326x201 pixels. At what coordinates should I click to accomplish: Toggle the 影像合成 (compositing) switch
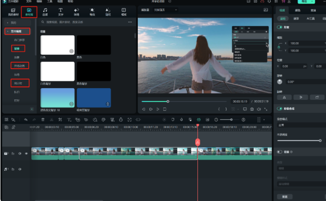(280, 108)
